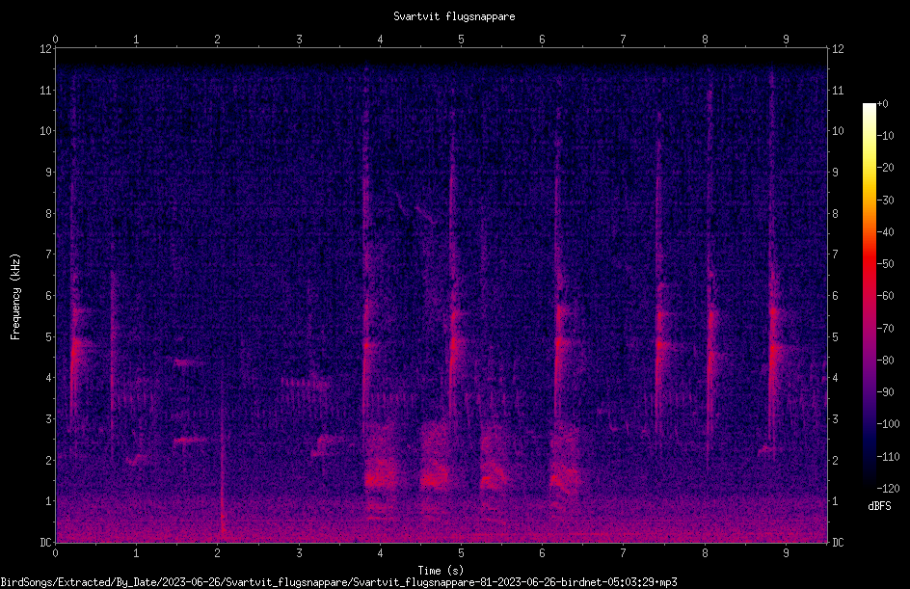
Task: Click the '-110' colorbar label
Action: (889, 457)
